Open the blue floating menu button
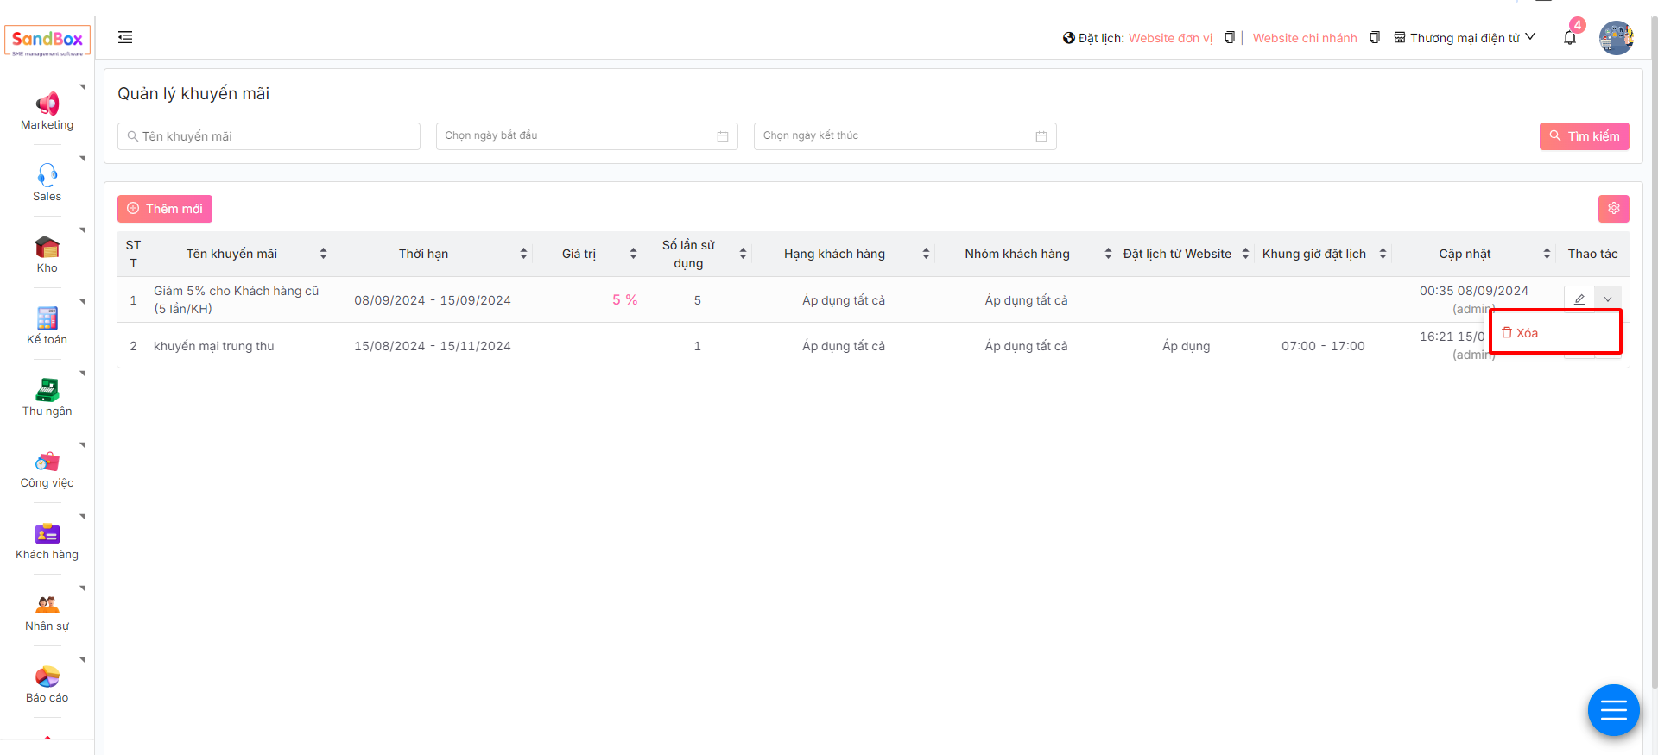The image size is (1658, 755). [1613, 710]
